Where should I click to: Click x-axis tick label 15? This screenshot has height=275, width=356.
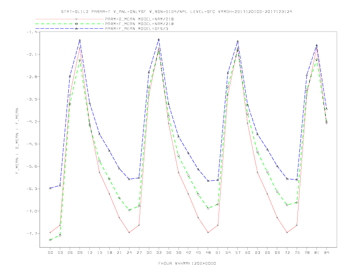[x=99, y=253]
